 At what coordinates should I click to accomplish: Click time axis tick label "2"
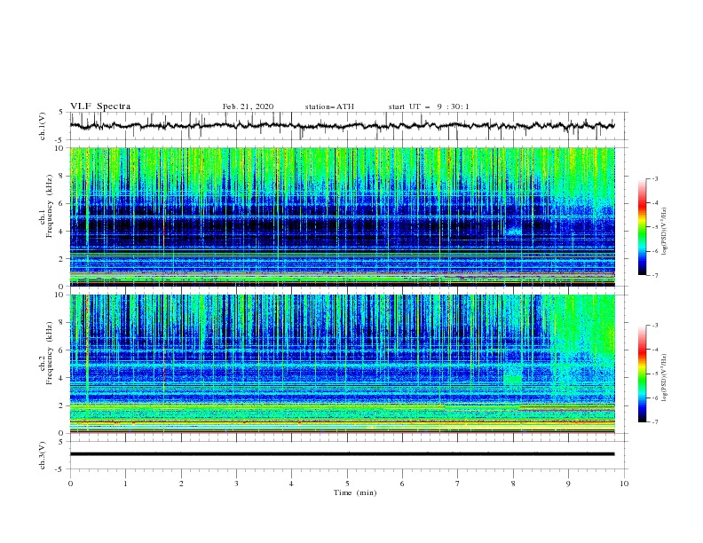[181, 484]
